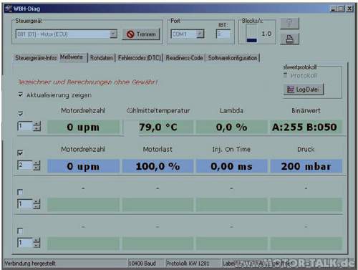Viewport: 358px width, 270px height.
Task: Click the 0,00 ms Inj. On Time value
Action: coord(231,166)
